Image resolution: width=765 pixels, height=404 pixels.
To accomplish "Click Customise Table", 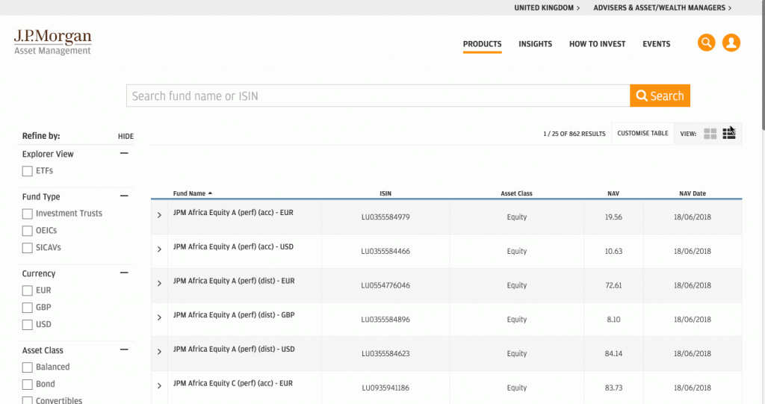I will (642, 133).
